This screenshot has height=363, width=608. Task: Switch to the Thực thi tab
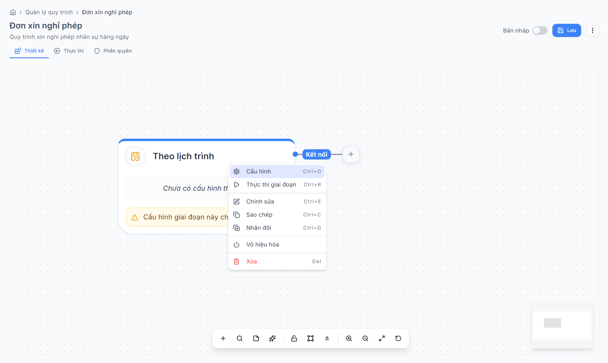[69, 51]
